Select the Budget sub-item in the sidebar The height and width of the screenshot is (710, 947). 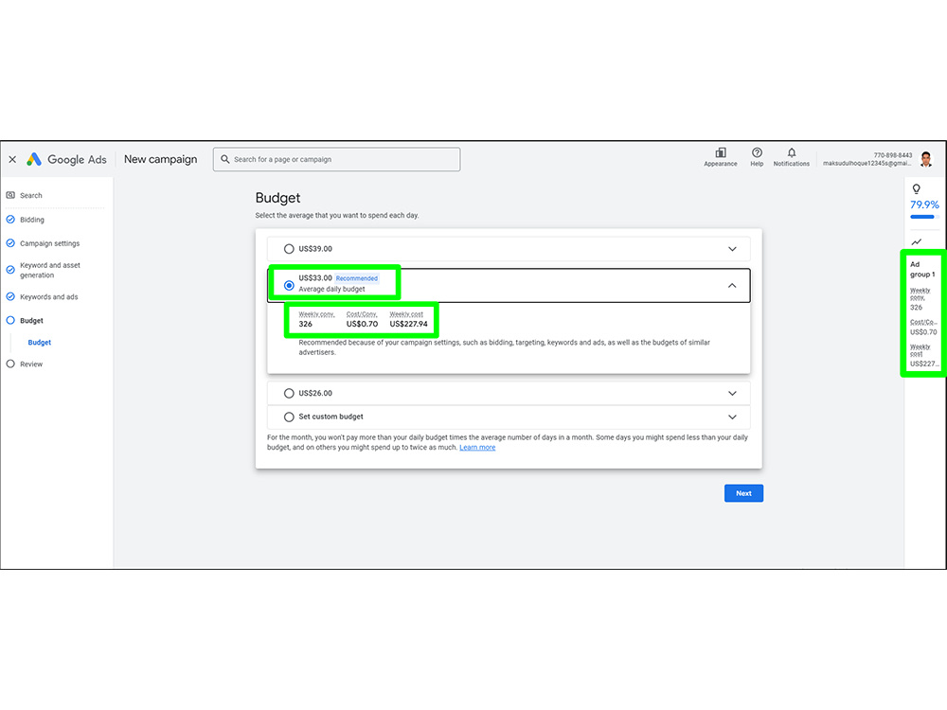click(x=39, y=343)
